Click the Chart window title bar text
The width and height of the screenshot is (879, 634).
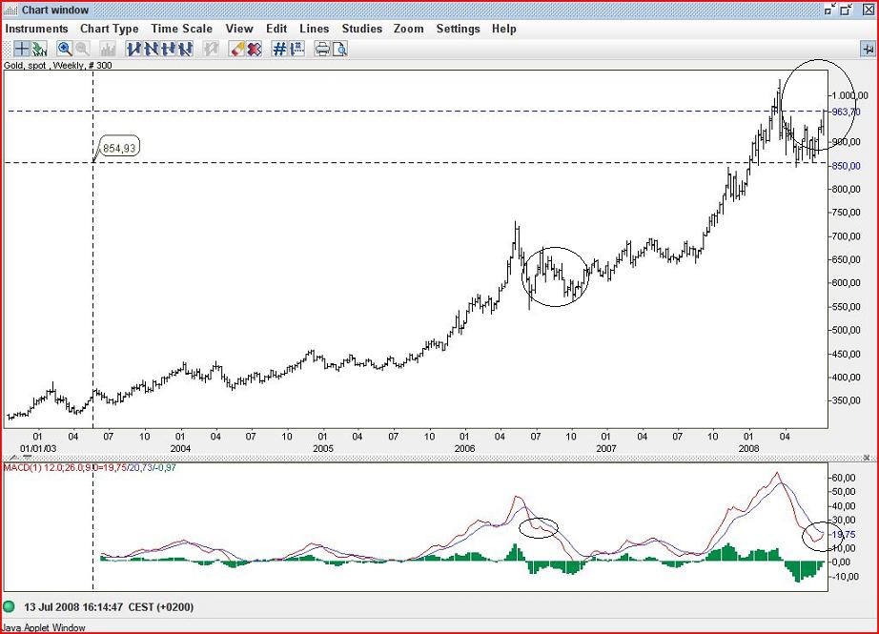pos(55,10)
